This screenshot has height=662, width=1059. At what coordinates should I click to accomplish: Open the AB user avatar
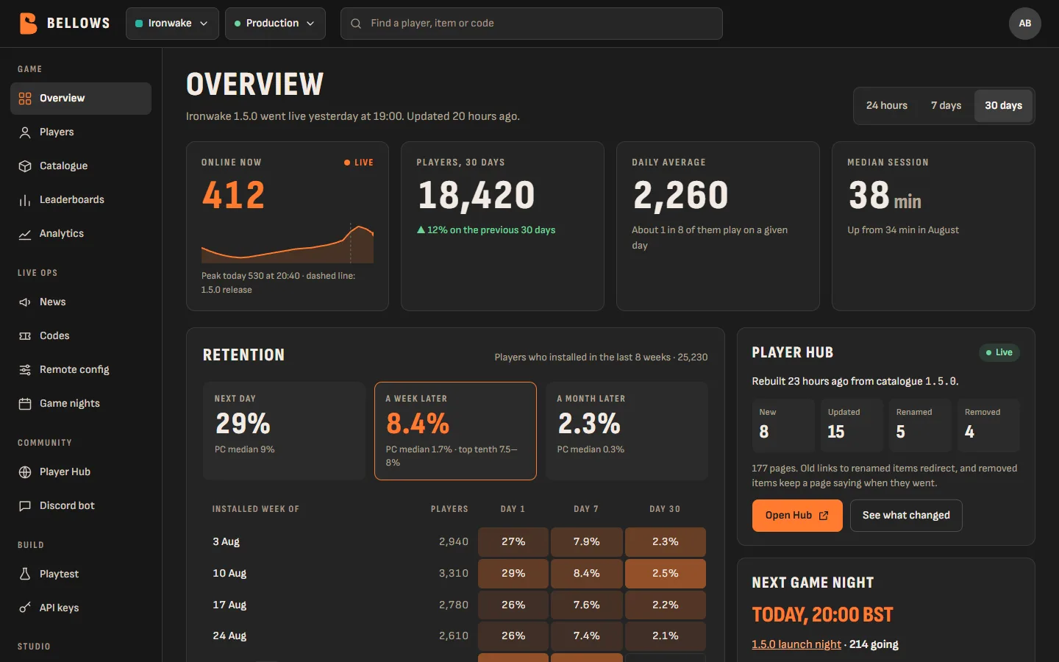tap(1025, 24)
